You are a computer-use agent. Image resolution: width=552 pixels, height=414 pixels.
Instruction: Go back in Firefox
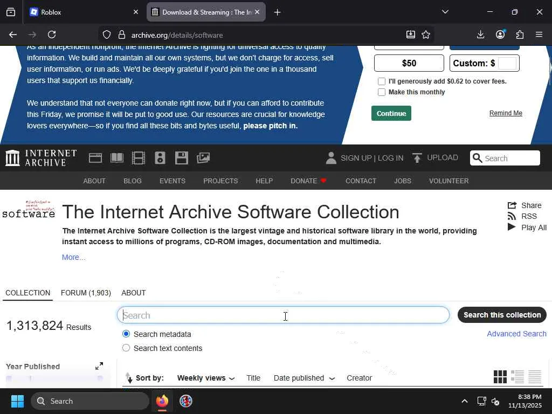click(13, 34)
